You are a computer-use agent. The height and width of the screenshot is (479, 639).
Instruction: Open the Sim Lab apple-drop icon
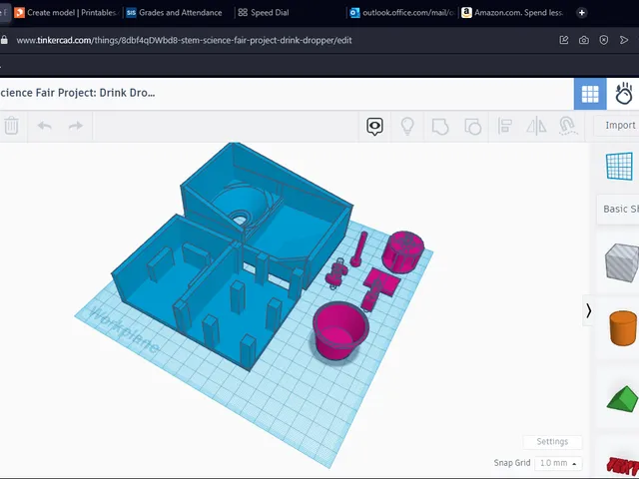(x=623, y=94)
